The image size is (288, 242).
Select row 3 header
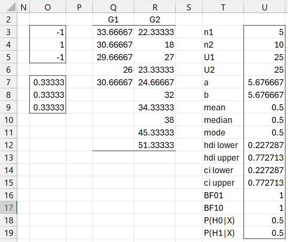pyautogui.click(x=9, y=32)
